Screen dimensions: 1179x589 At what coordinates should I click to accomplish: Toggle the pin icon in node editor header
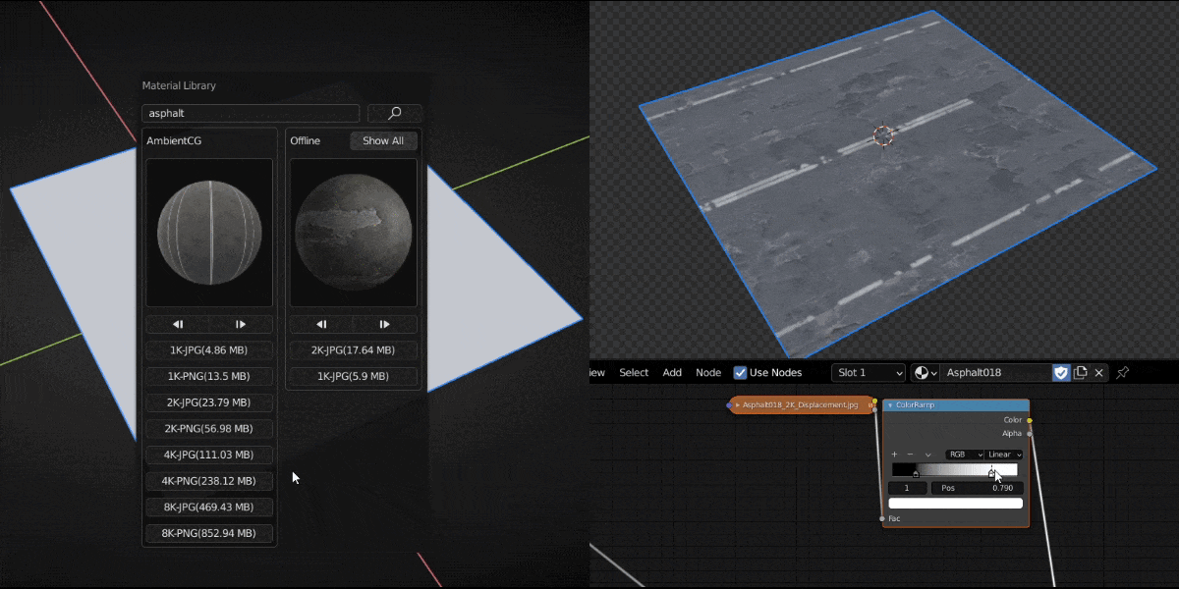click(x=1123, y=373)
